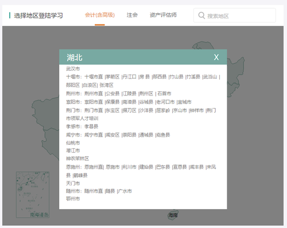Select the 屈家岭 link
The image size is (287, 228).
point(163,110)
